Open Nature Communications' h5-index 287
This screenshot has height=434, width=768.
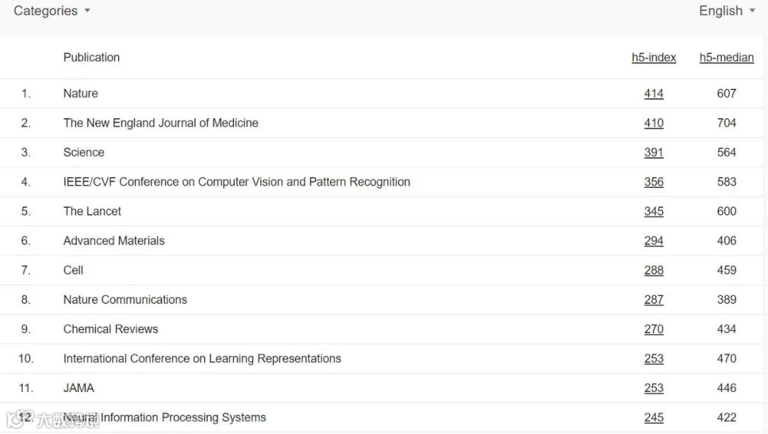click(x=654, y=300)
